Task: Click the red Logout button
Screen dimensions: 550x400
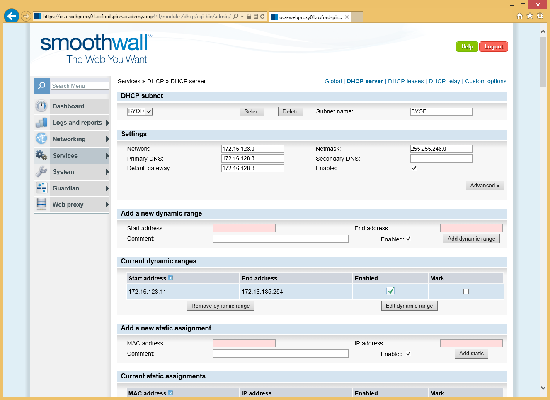Action: [x=494, y=47]
